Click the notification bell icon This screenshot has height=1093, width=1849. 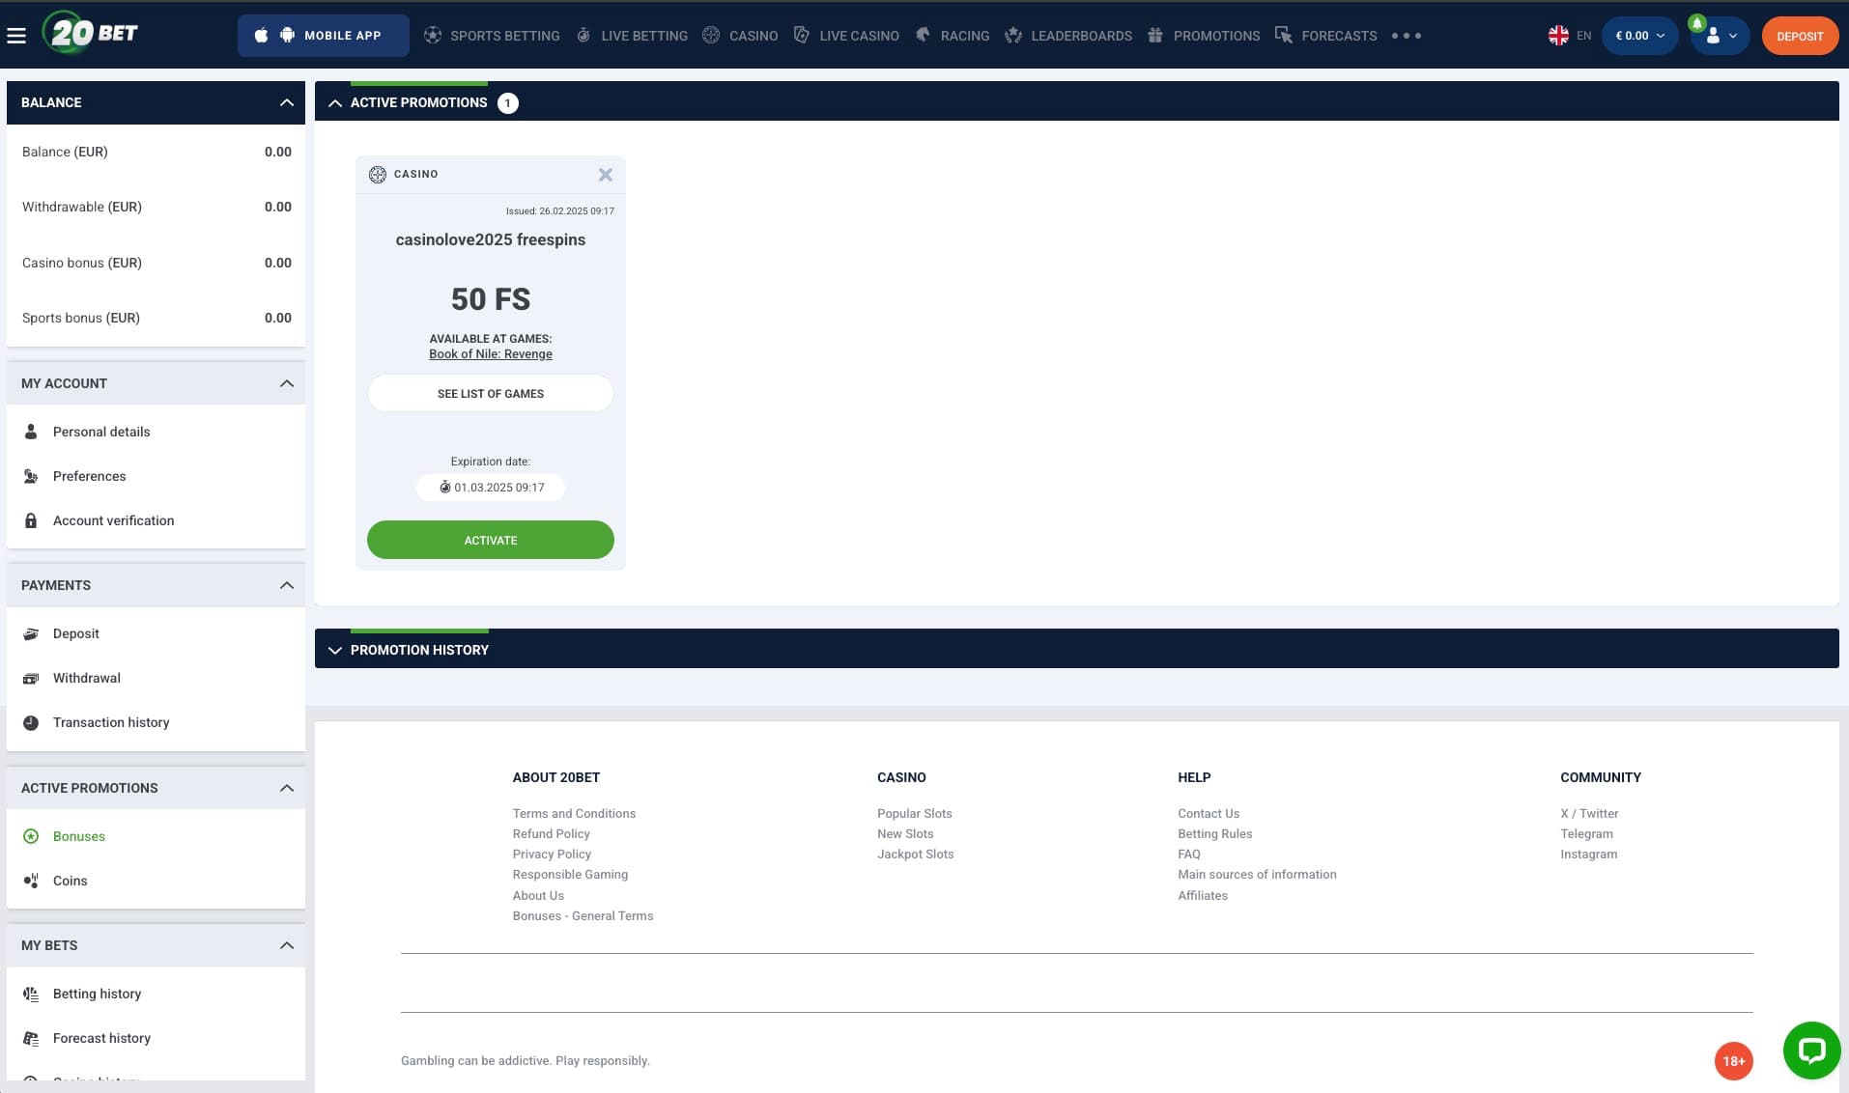pos(1696,23)
